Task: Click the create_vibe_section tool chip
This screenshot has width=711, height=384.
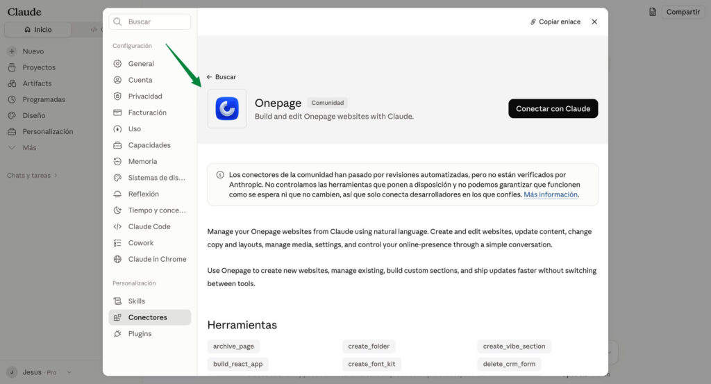Action: pos(514,347)
